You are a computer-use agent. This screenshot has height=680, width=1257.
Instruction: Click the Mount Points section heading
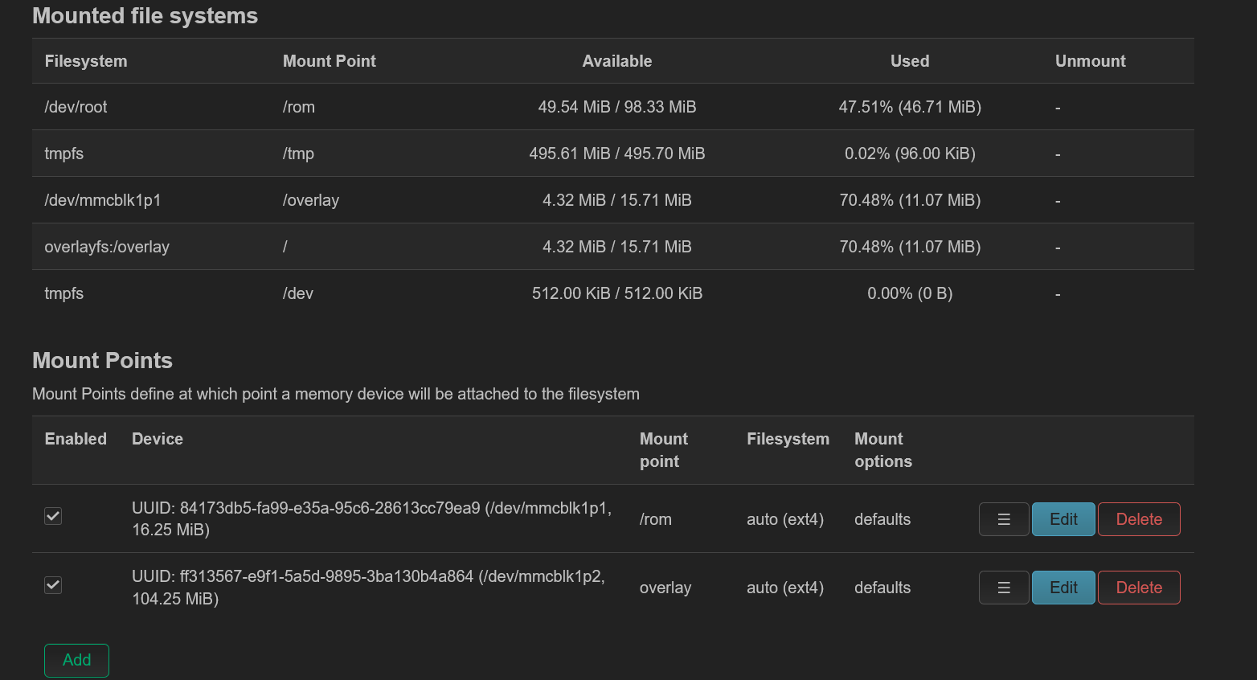(102, 360)
